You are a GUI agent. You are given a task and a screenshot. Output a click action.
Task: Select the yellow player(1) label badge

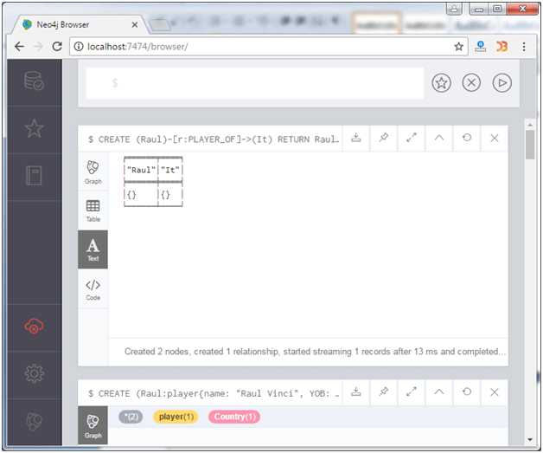click(x=176, y=417)
